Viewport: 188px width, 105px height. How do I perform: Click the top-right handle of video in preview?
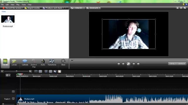click(155, 19)
